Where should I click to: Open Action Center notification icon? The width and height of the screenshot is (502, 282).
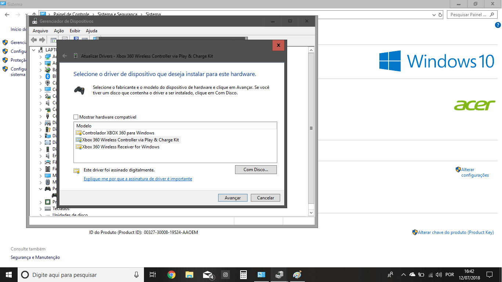click(490, 275)
